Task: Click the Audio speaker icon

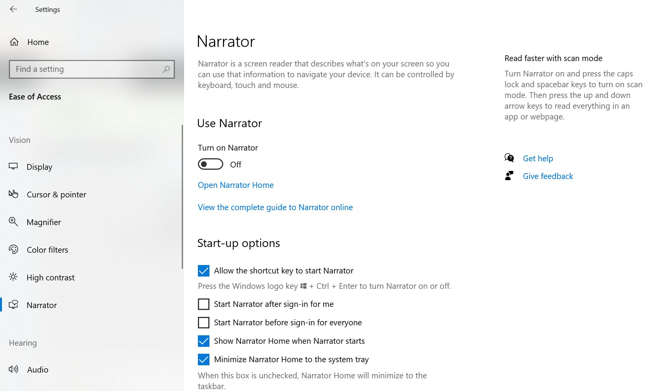Action: pyautogui.click(x=13, y=369)
